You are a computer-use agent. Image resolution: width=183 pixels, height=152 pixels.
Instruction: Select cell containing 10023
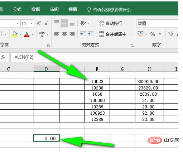(97, 81)
